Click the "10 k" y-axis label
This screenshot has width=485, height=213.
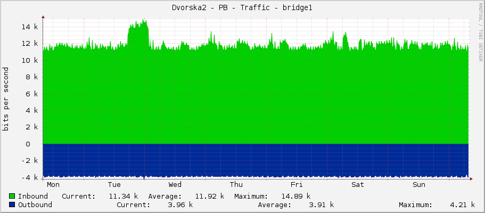[x=30, y=60]
